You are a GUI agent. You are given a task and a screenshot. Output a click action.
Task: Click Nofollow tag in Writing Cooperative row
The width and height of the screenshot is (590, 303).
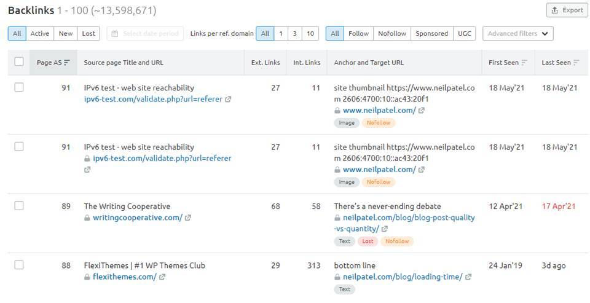[x=397, y=242]
